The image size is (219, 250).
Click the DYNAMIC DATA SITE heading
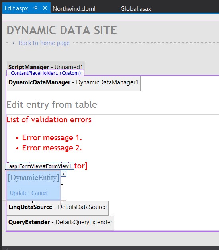[62, 30]
